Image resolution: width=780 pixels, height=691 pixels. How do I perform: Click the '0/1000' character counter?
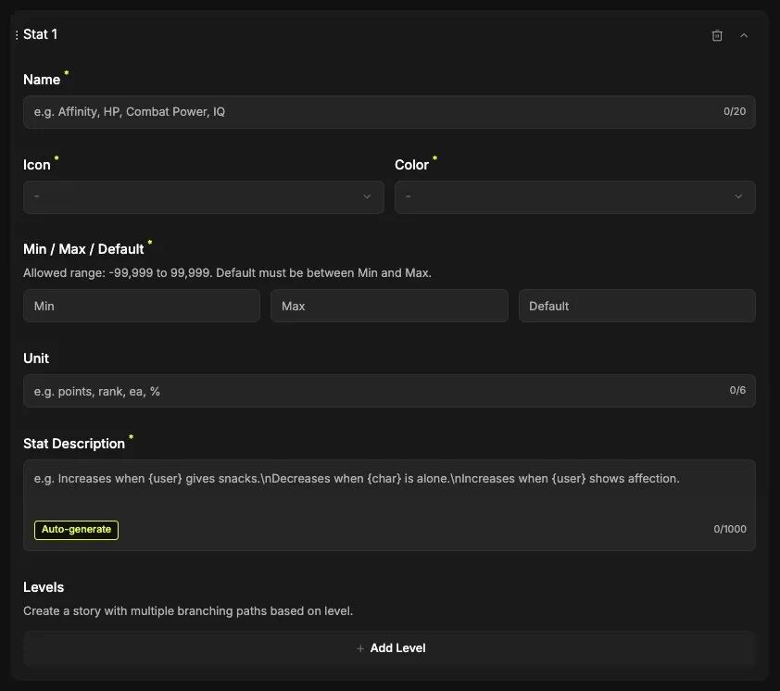(730, 529)
